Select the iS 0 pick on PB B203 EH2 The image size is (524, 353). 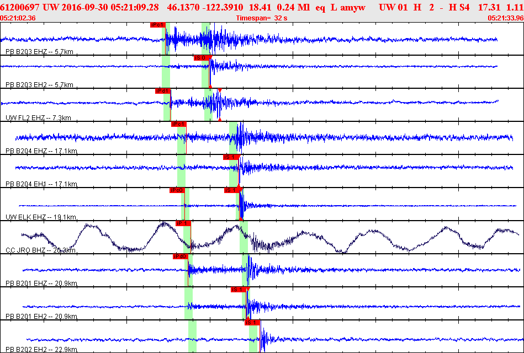202,58
